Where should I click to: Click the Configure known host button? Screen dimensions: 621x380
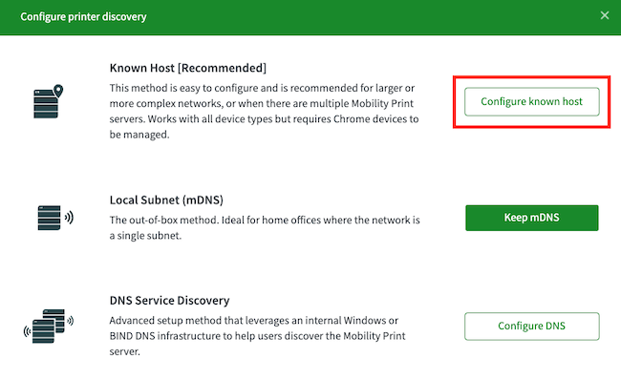(531, 102)
